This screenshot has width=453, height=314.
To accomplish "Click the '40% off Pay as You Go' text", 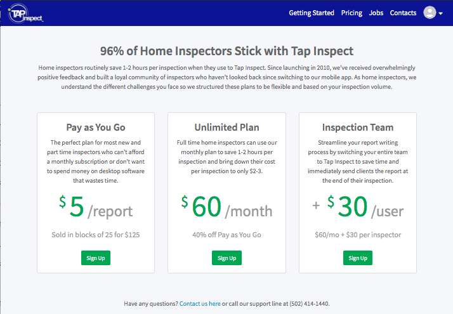I will (226, 235).
